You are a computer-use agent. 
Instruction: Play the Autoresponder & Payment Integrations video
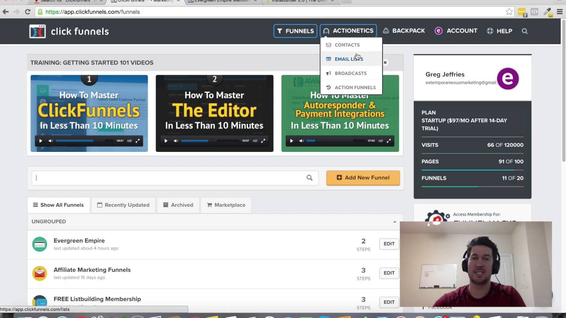pos(291,141)
